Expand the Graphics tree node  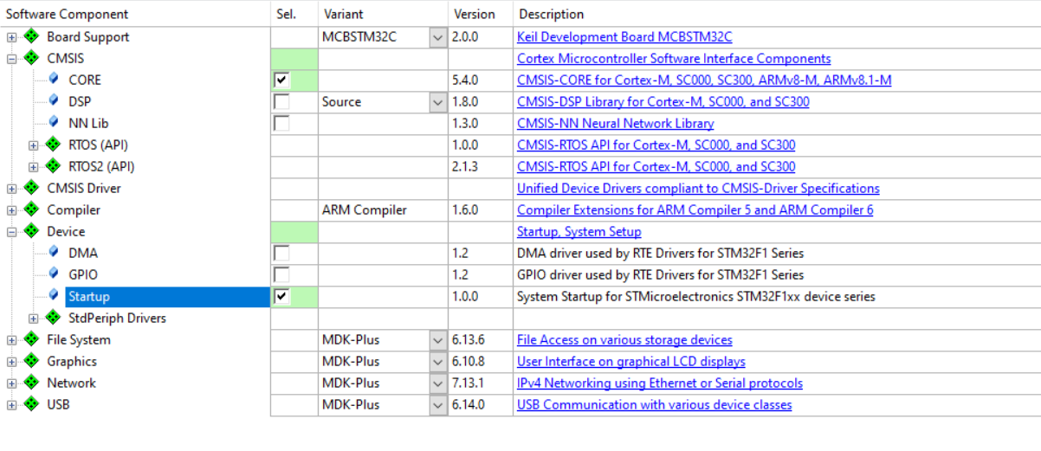coord(12,362)
